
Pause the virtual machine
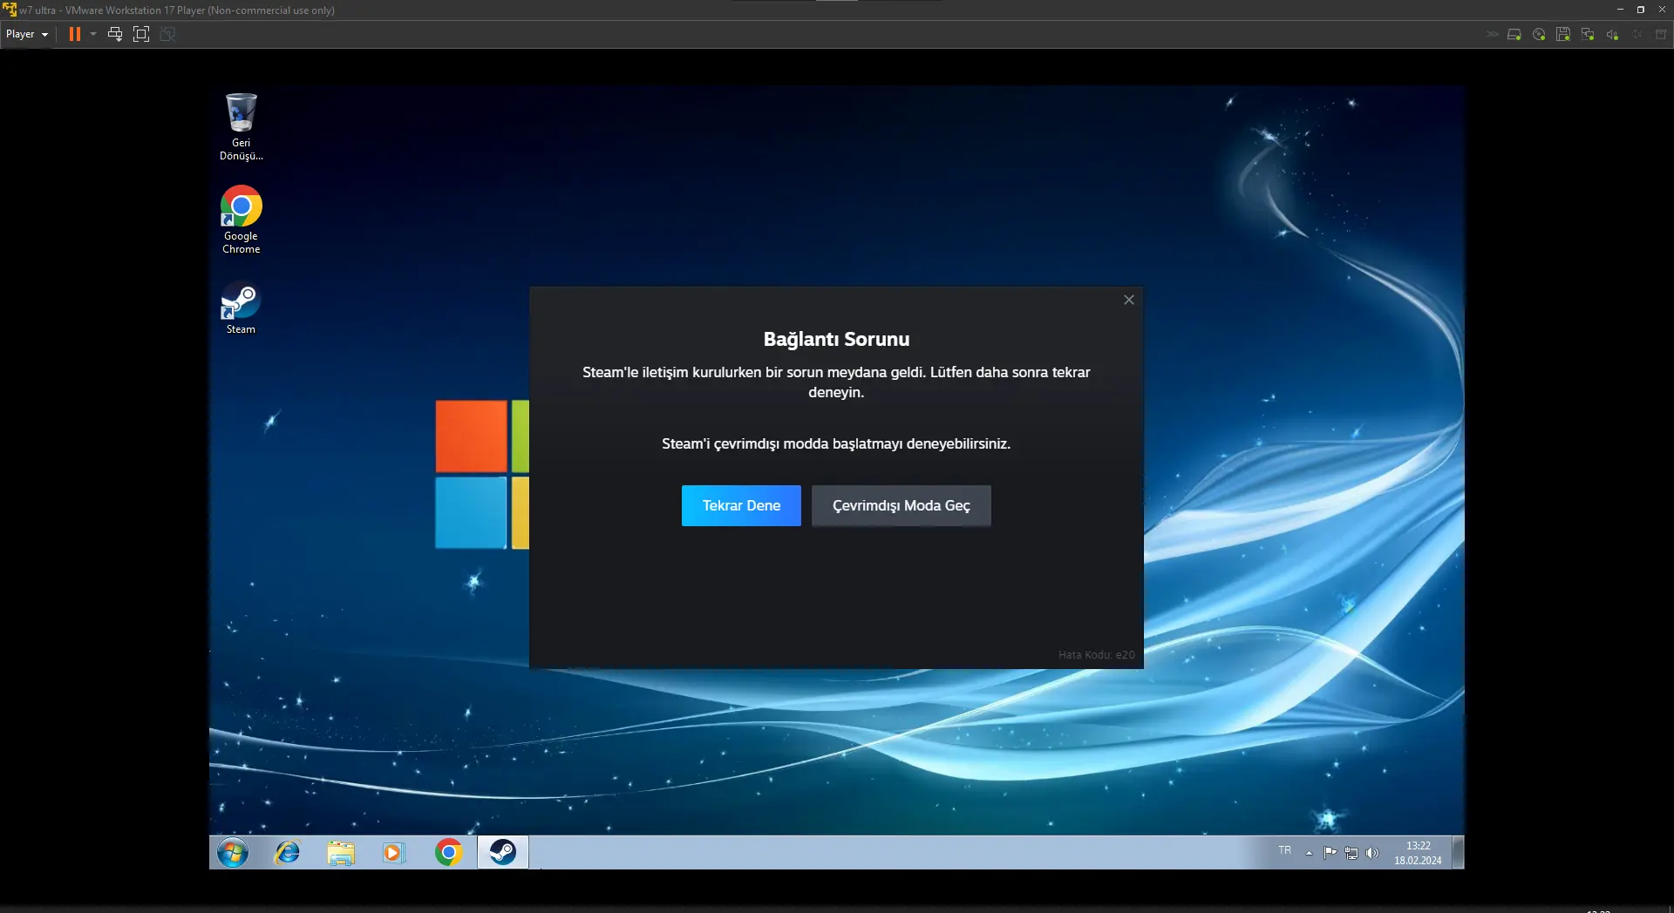click(75, 34)
